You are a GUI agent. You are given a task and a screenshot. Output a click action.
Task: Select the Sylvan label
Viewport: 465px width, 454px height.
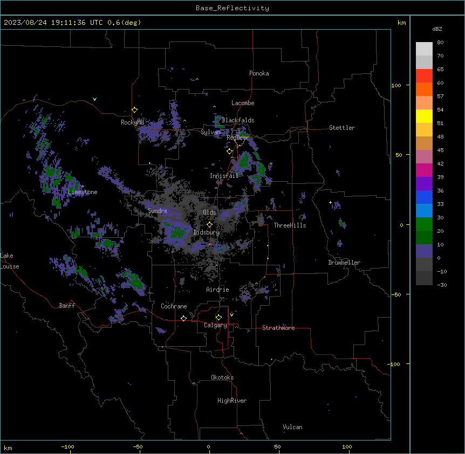pyautogui.click(x=210, y=132)
